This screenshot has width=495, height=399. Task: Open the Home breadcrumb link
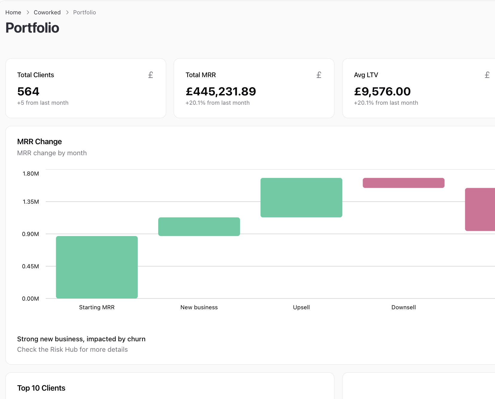pos(13,12)
